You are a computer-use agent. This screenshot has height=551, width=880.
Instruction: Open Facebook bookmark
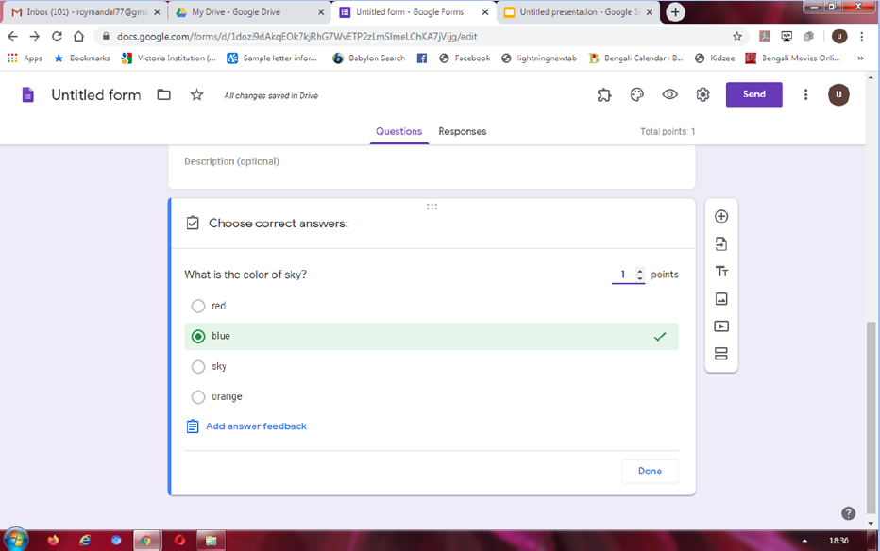(x=465, y=58)
